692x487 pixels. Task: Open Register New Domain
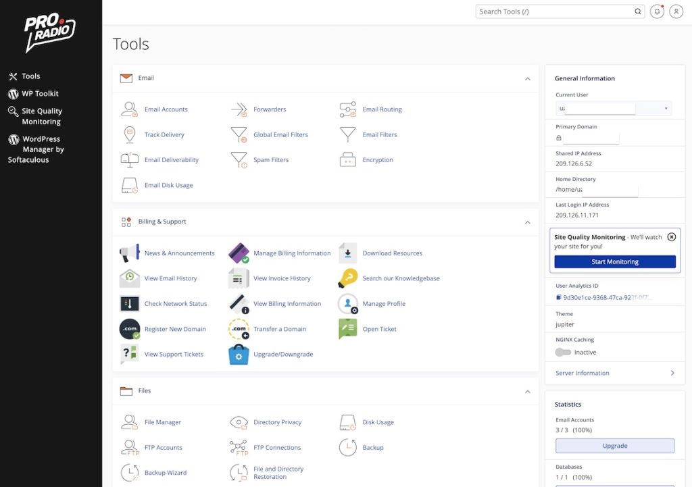point(174,329)
